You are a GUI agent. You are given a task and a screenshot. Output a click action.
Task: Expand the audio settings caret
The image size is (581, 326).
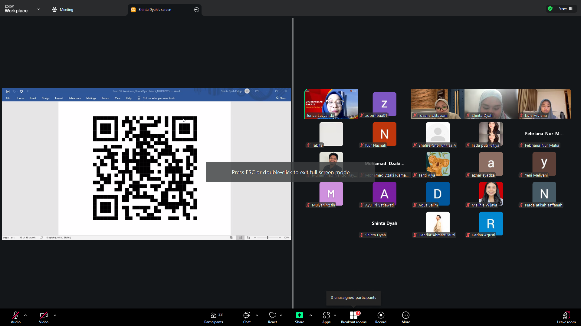tap(25, 315)
